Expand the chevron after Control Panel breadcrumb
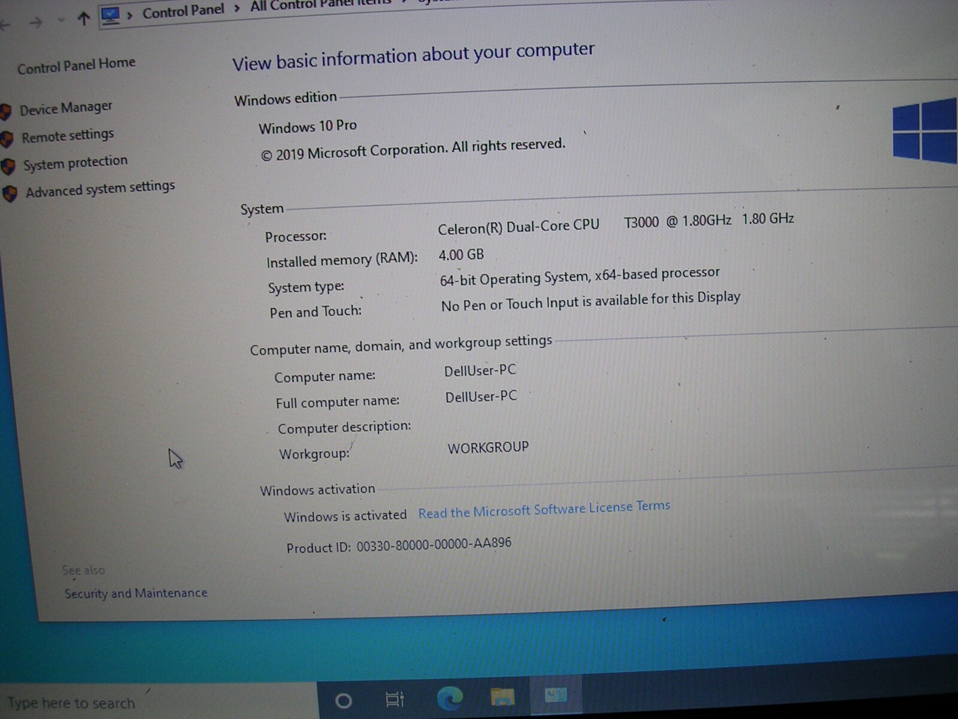958x719 pixels. [x=237, y=8]
